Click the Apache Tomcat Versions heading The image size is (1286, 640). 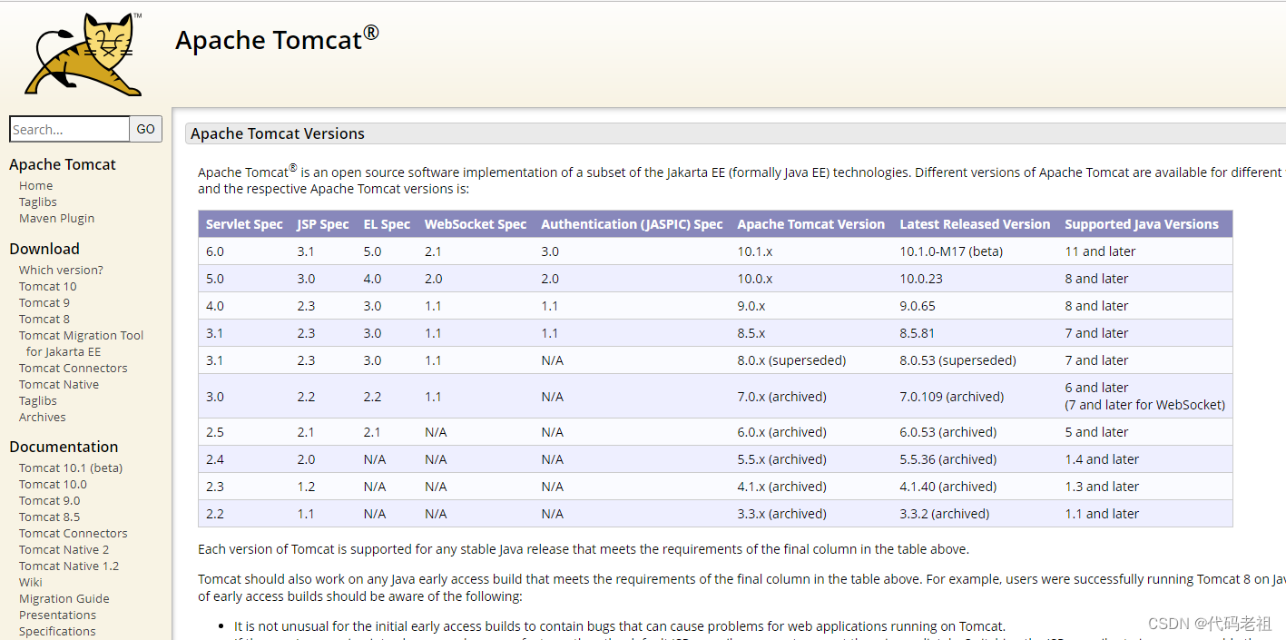[x=278, y=133]
